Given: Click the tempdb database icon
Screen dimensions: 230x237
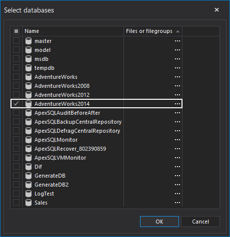Looking at the screenshot, I should click(28, 68).
